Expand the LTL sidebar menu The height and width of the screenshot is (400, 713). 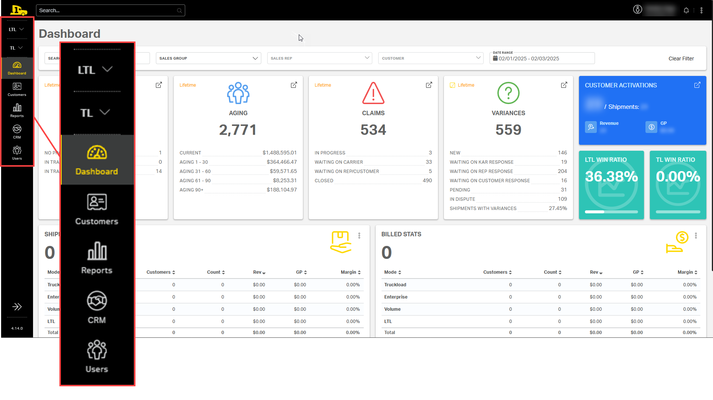tap(16, 29)
